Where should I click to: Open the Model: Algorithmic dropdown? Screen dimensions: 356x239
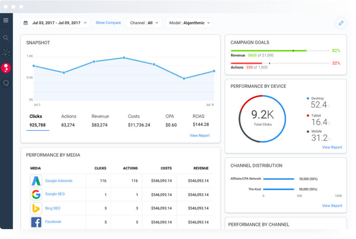pos(189,23)
